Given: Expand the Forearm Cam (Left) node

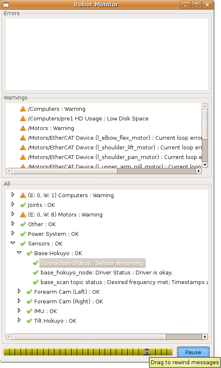Looking at the screenshot, I should (19, 291).
